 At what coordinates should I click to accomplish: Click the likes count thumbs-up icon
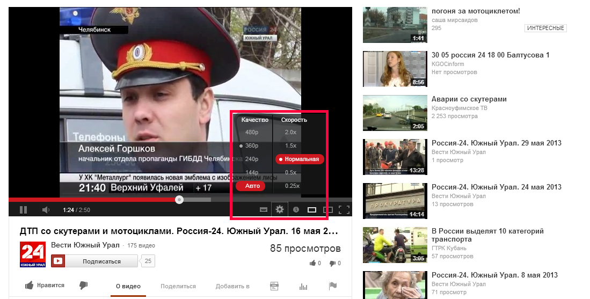[312, 263]
